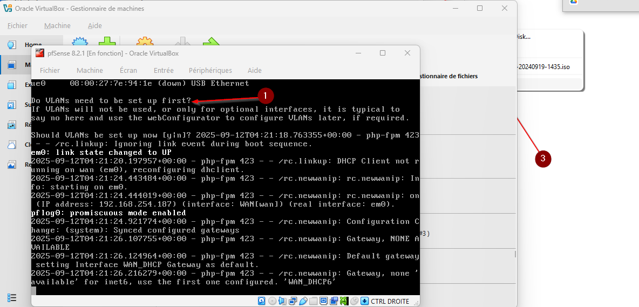639x307 pixels.
Task: Click the display settings status icon
Action: [323, 301]
